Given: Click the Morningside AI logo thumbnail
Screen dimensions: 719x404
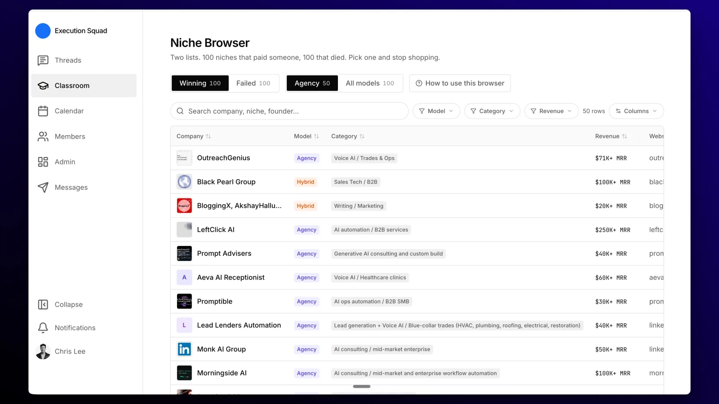Looking at the screenshot, I should [184, 373].
